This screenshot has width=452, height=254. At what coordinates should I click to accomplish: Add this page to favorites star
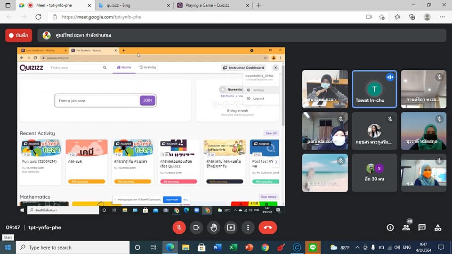pos(382,17)
